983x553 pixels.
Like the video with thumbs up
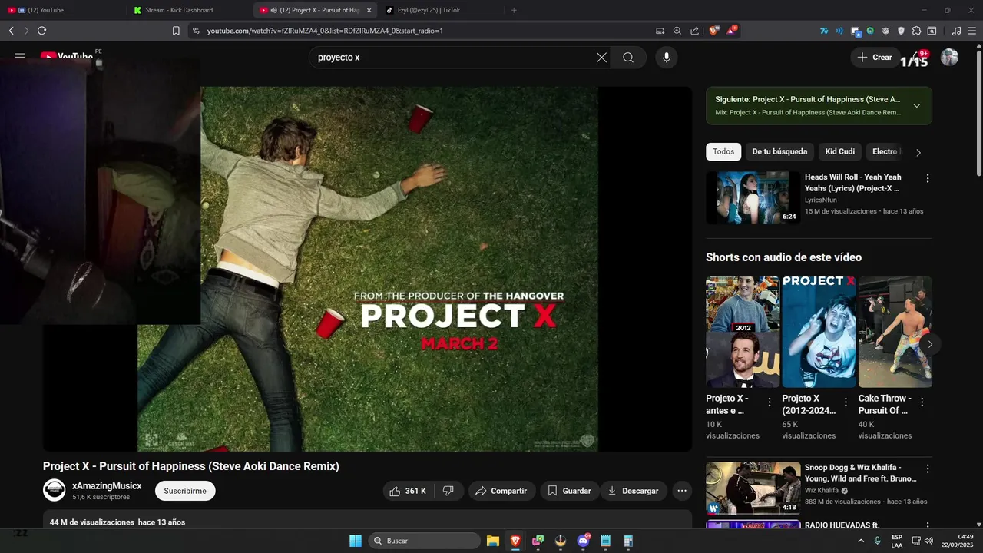point(409,491)
